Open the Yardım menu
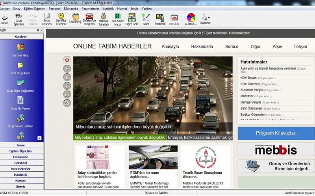This screenshot has height=196, width=315. 146,9
